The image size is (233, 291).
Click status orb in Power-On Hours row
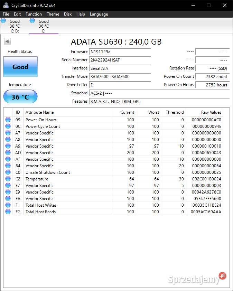(8, 120)
